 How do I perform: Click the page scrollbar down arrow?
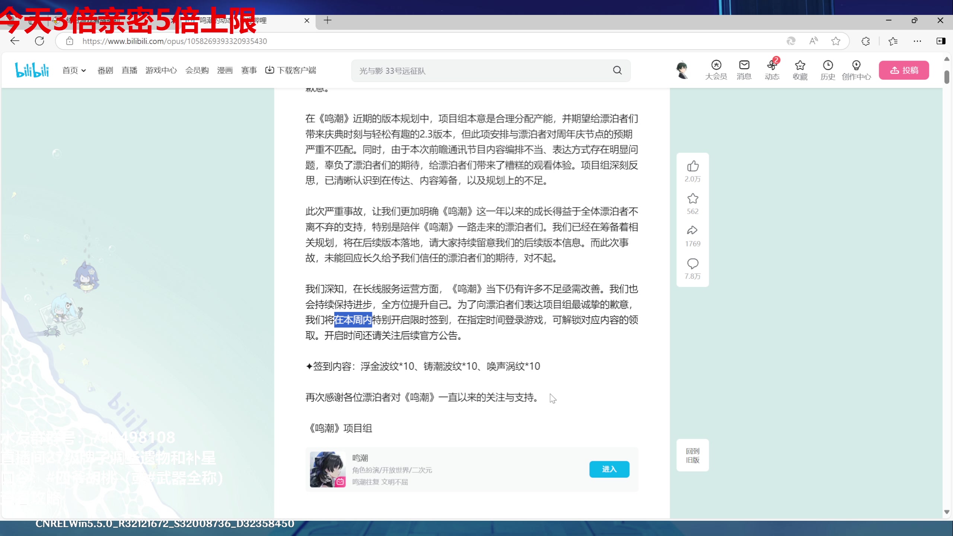947,512
